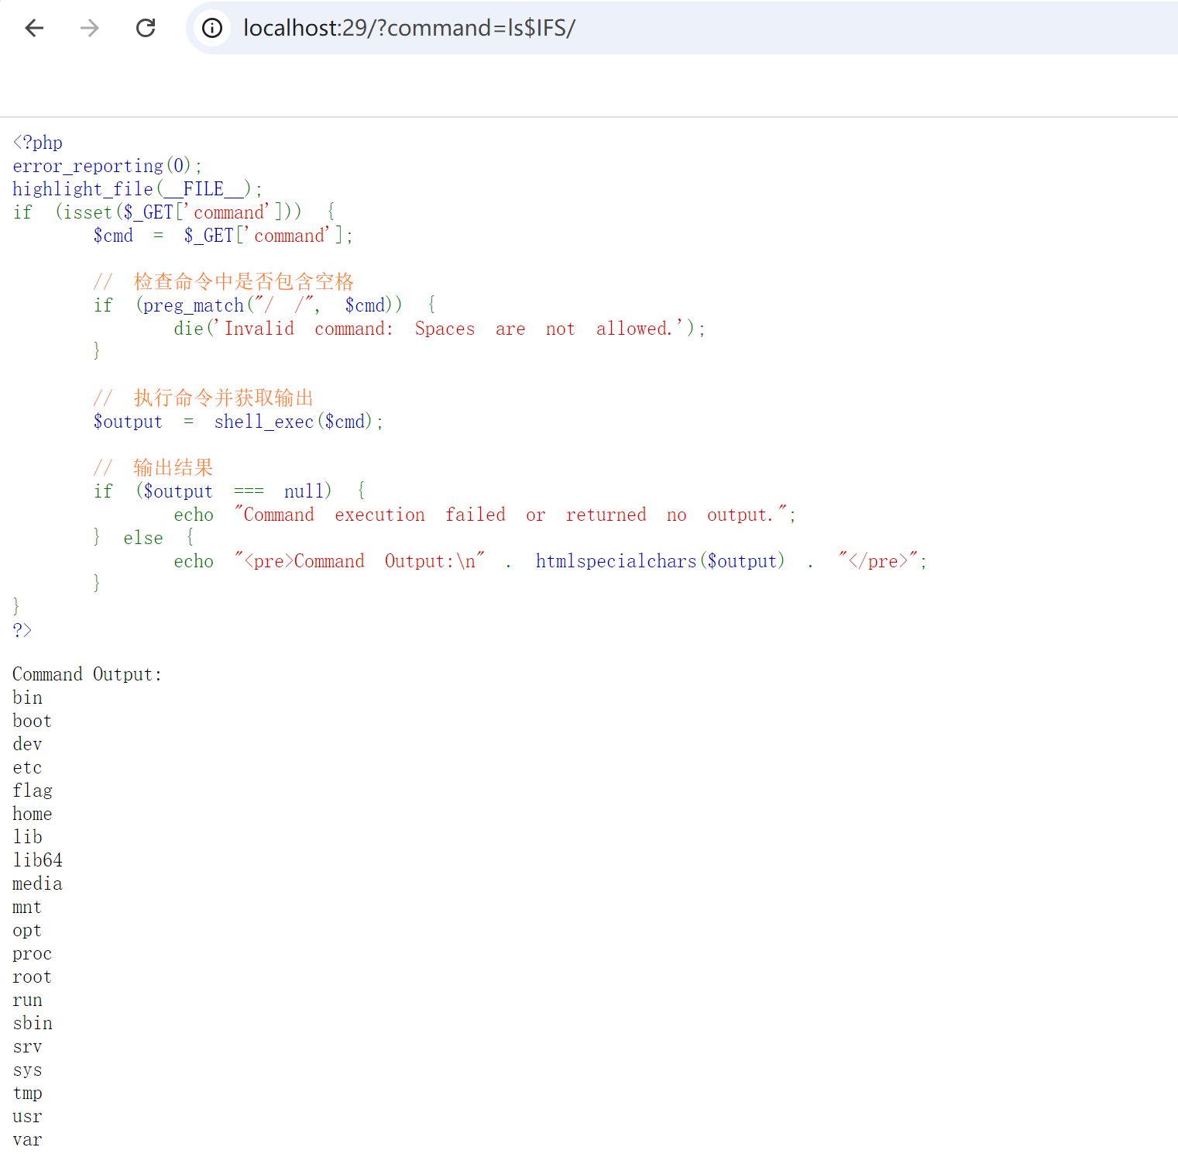The width and height of the screenshot is (1178, 1154).
Task: Click the 'dev' directory in output
Action: click(x=27, y=744)
